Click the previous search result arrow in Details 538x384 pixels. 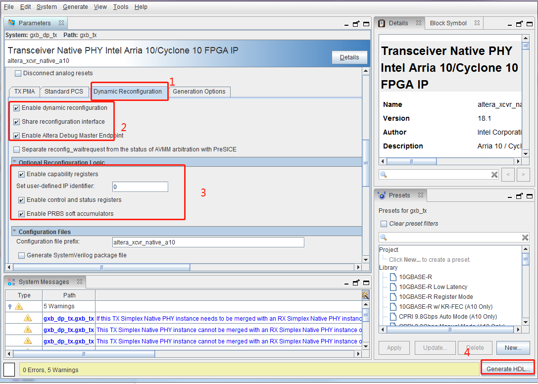pos(508,174)
